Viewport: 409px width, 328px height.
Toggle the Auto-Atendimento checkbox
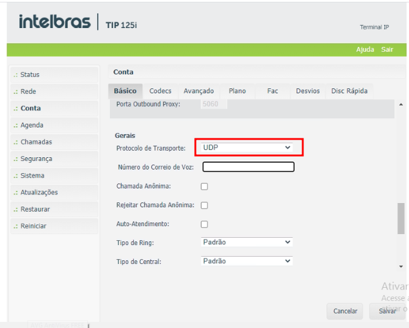(x=204, y=224)
